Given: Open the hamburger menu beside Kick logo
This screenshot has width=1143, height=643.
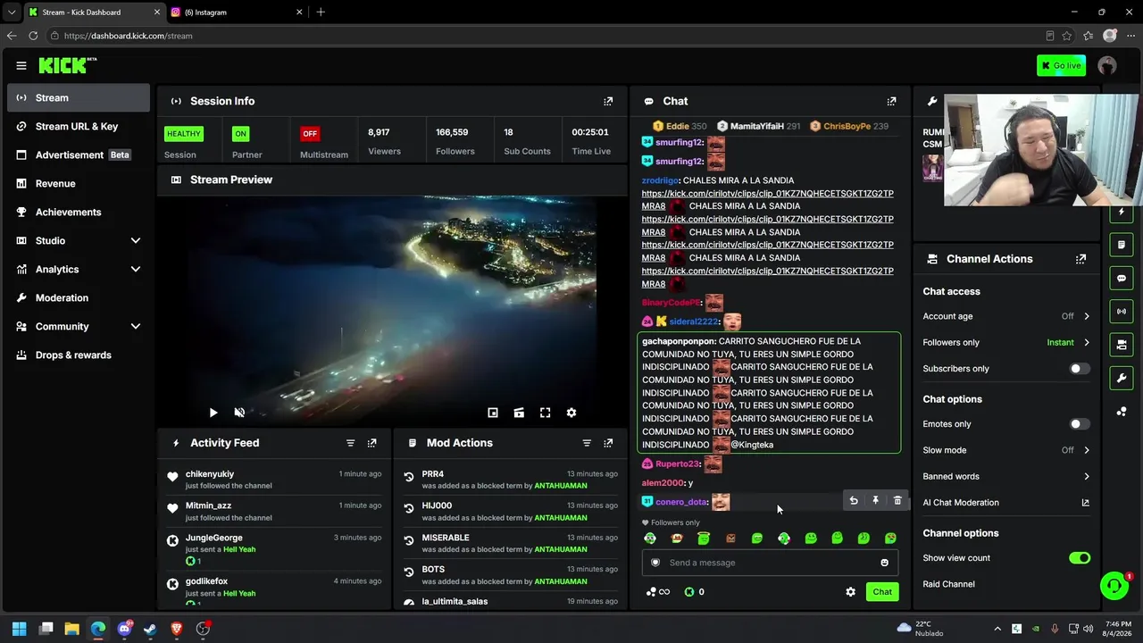Looking at the screenshot, I should pos(21,65).
